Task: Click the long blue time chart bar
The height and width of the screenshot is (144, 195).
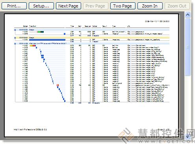Action: [47, 40]
